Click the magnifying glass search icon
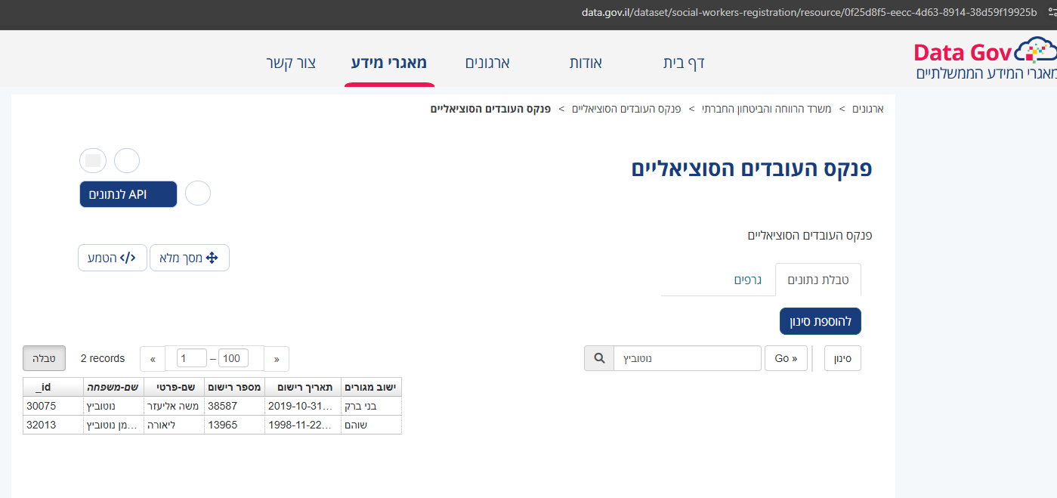1057x498 pixels. pos(599,358)
